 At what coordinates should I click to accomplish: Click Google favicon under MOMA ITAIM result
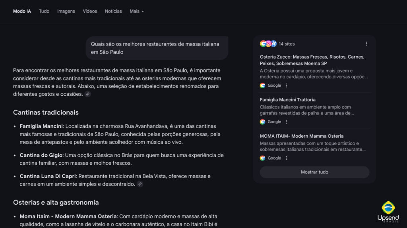[x=262, y=158]
